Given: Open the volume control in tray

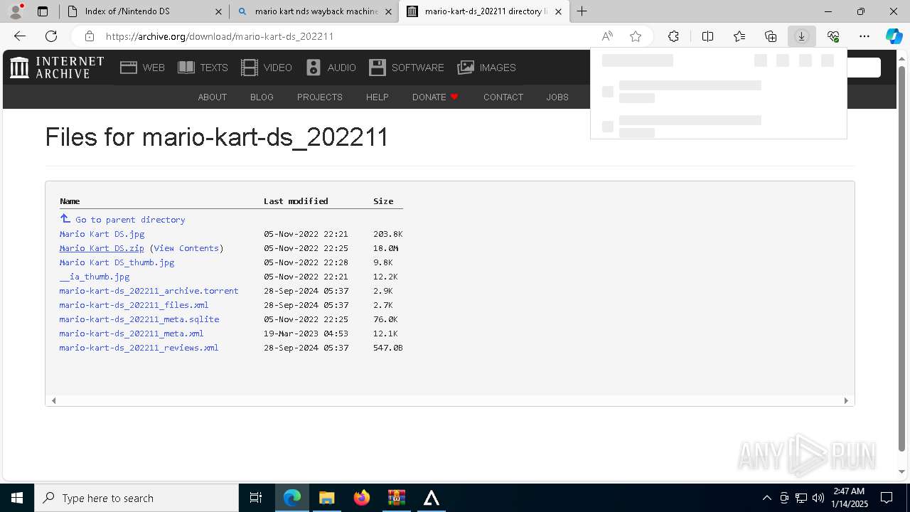Looking at the screenshot, I should (818, 498).
